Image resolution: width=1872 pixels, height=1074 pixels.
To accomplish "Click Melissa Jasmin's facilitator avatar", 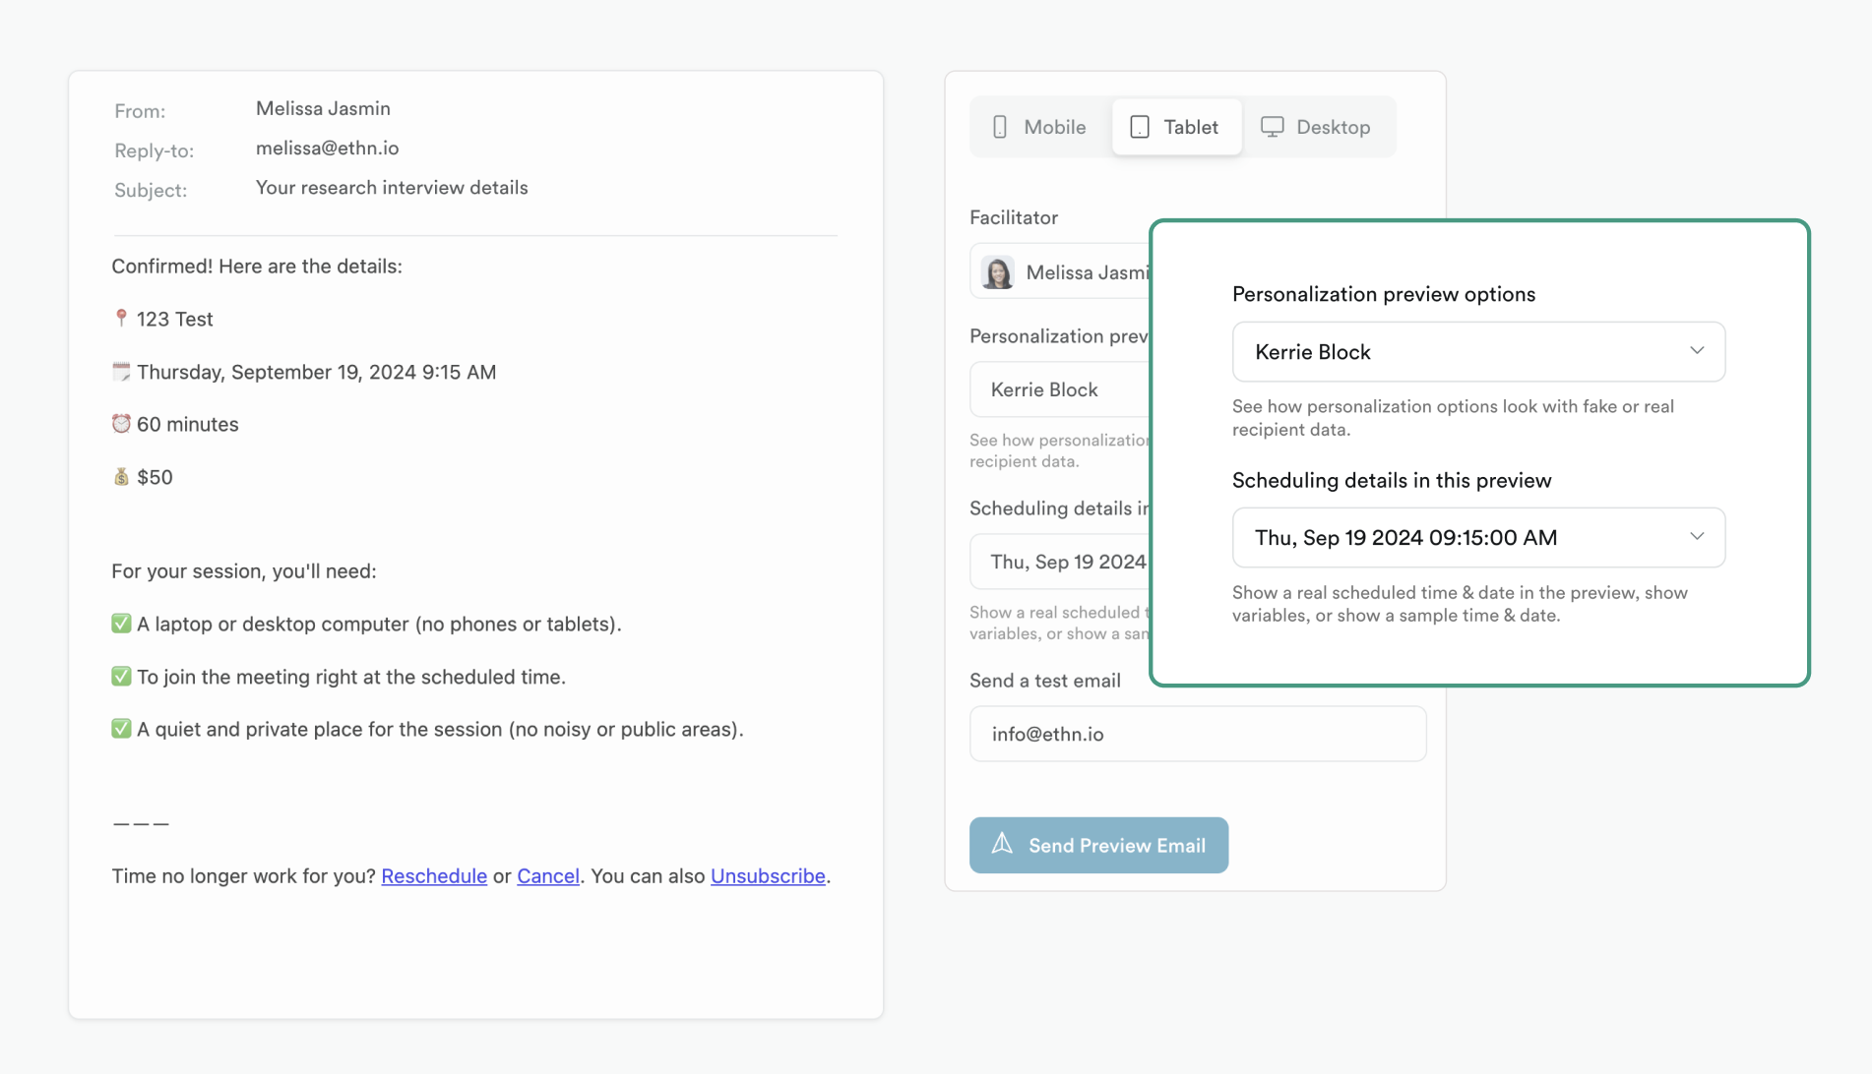I will pos(998,272).
